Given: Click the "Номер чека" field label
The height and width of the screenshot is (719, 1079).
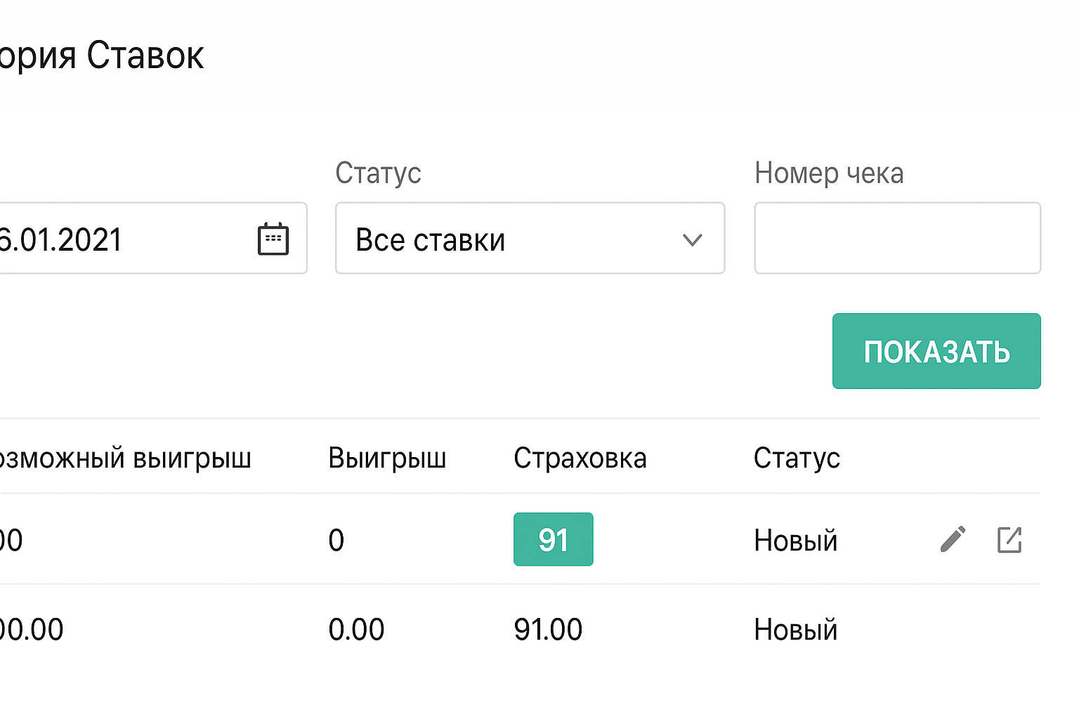Looking at the screenshot, I should (829, 173).
